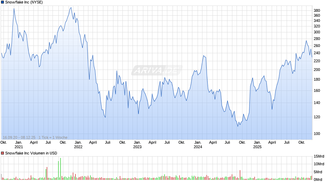Screen dimensions: 327x183
Task: Click the 180 price axis label
Action: (x=317, y=80)
